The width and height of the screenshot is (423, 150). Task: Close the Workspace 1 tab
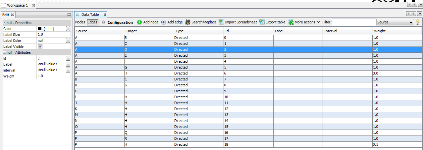[33, 6]
